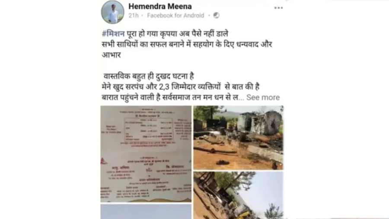Screen dimensions: 389x219
Task: Click the 21h post timestamp
Action: click(134, 16)
